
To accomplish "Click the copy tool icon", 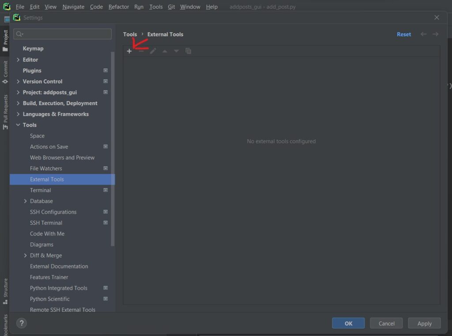I will point(188,51).
